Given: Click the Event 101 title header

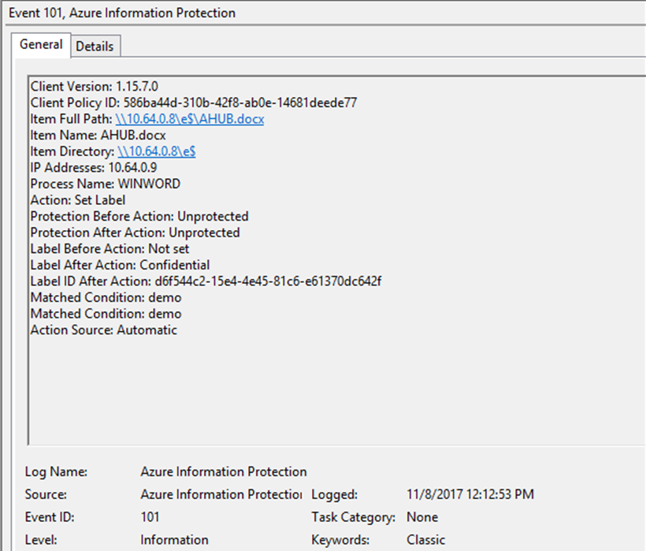Looking at the screenshot, I should 122,13.
